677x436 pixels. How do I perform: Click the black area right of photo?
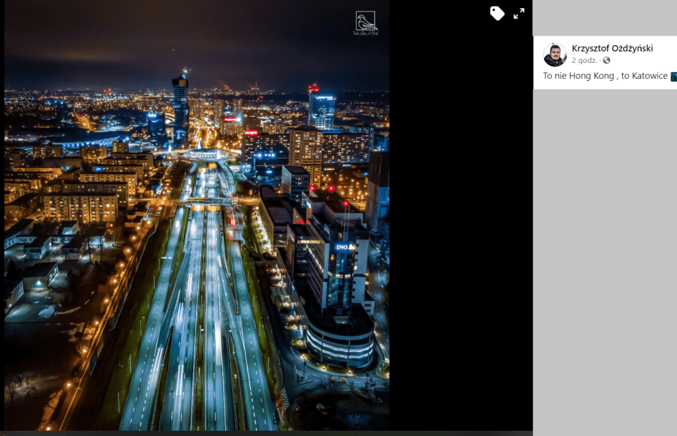pyautogui.click(x=460, y=232)
